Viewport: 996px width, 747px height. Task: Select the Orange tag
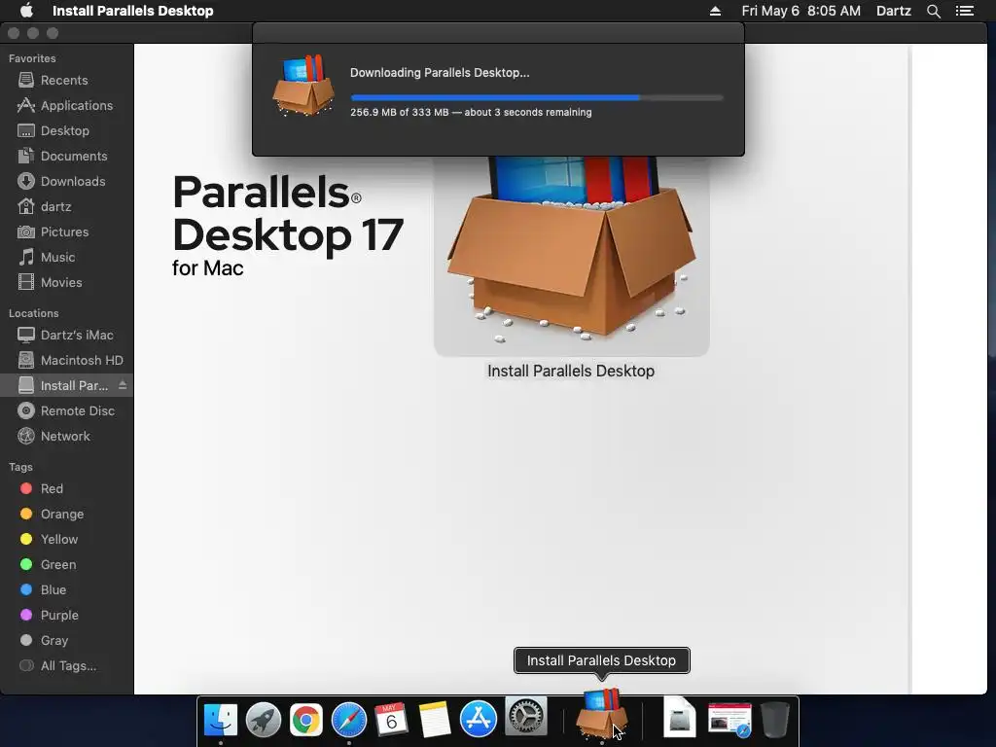67,514
